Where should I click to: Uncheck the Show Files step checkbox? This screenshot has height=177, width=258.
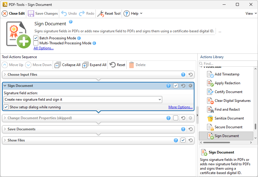[x=183, y=140]
